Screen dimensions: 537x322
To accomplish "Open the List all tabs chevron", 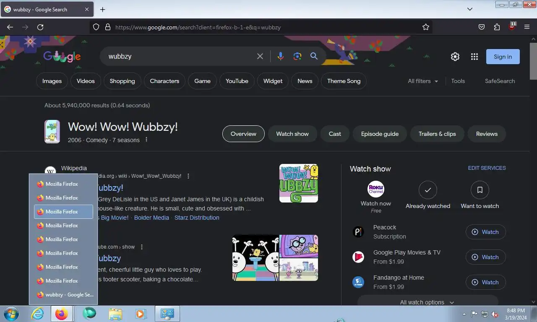I will point(470,9).
